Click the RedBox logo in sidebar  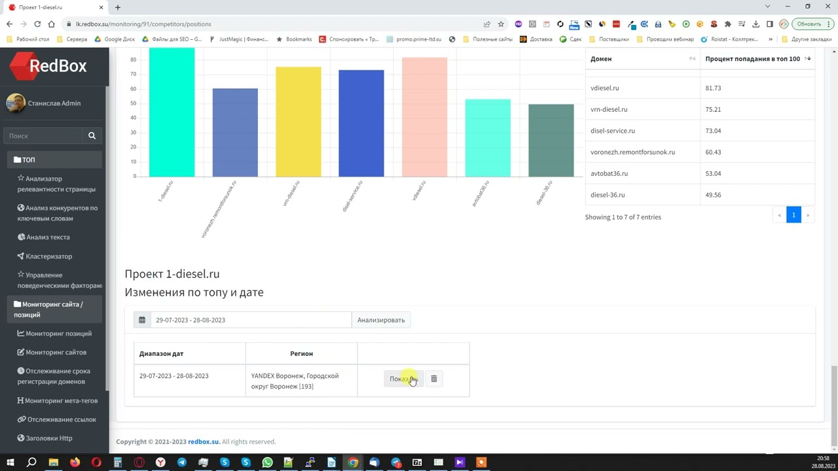48,65
